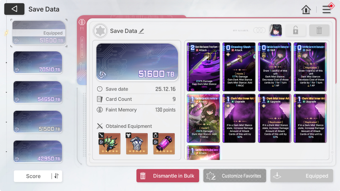Image resolution: width=340 pixels, height=191 pixels.
Task: Toggle the score sort order arrows
Action: point(56,176)
